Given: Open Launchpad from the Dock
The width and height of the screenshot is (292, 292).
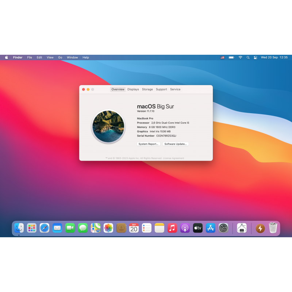Looking at the screenshot, I should [x=32, y=228].
